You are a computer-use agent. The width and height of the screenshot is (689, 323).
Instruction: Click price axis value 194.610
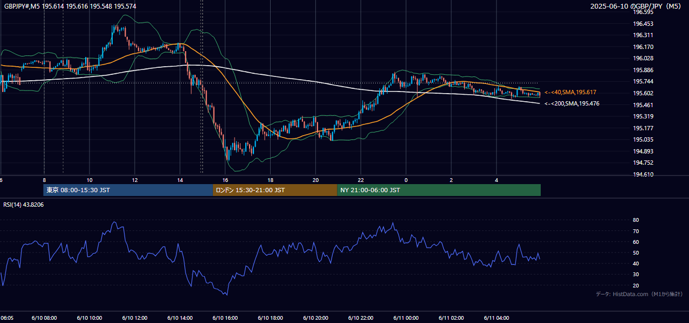[x=643, y=174]
